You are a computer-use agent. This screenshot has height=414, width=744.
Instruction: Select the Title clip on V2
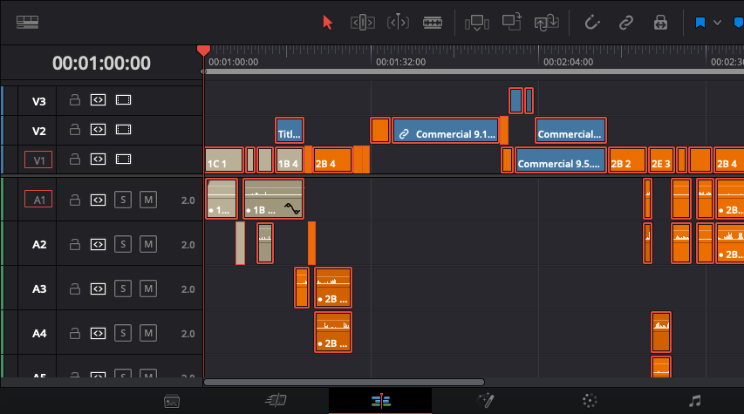pyautogui.click(x=290, y=131)
